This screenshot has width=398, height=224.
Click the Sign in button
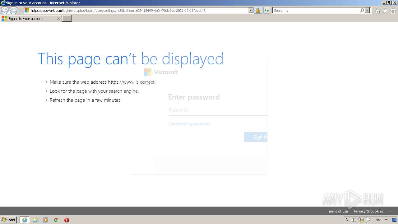tap(256, 137)
